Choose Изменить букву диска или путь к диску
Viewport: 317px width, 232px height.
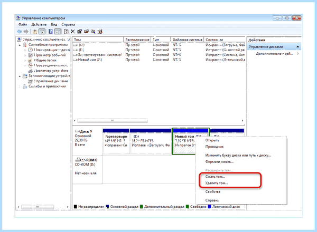point(238,156)
